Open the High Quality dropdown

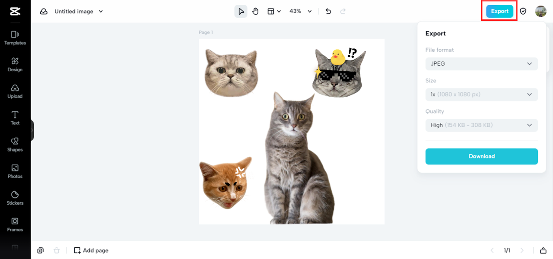pyautogui.click(x=482, y=125)
